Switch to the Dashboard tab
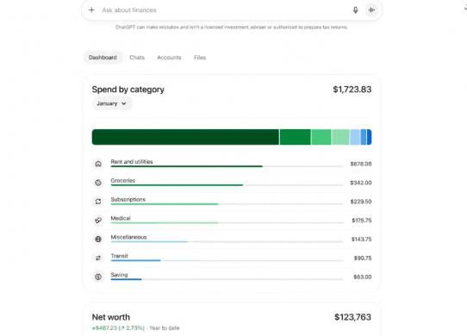Viewport: 467px width, 336px height. point(103,58)
